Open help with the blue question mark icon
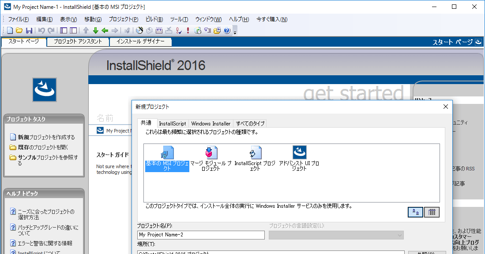This screenshot has width=485, height=254. point(227,30)
